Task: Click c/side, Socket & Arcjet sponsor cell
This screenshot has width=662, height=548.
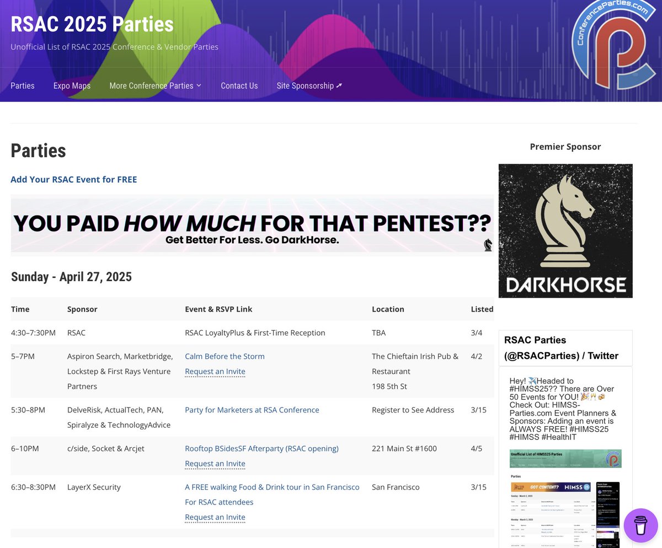Action: [106, 448]
